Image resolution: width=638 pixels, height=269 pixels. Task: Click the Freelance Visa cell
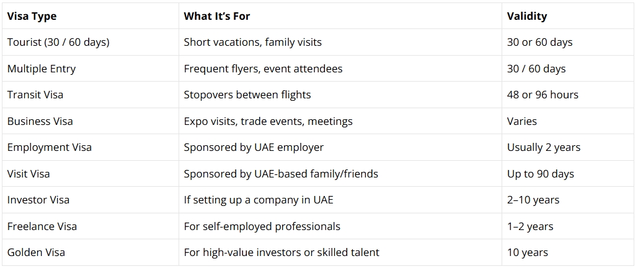coord(42,226)
